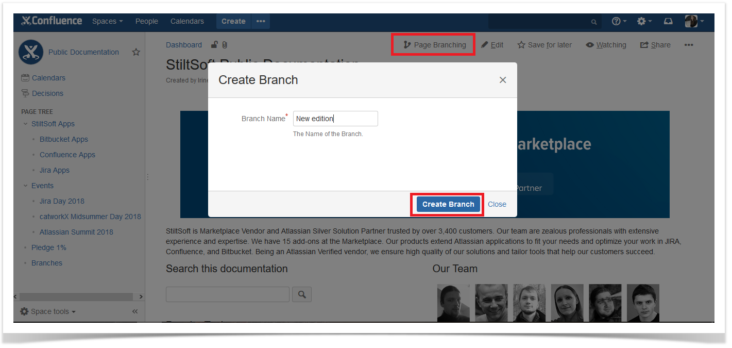Viewport: 732px width, 348px height.
Task: Open the Bitbucket Apps page
Action: (64, 139)
